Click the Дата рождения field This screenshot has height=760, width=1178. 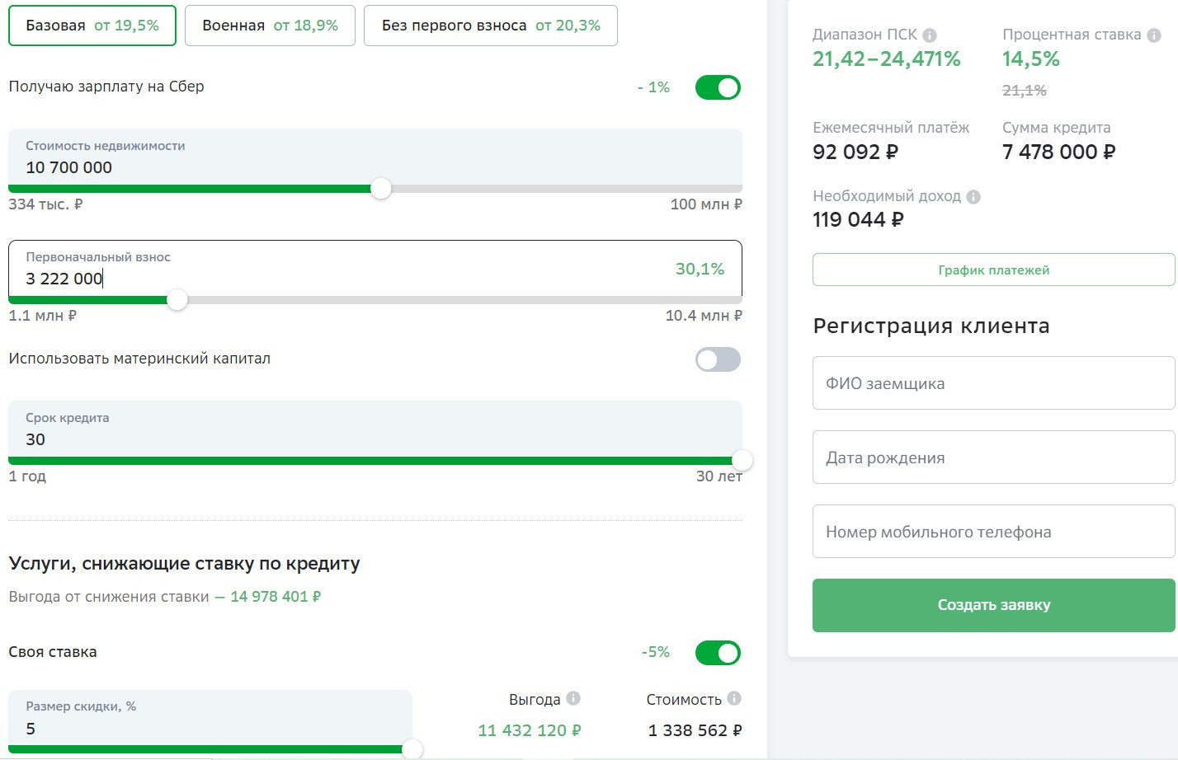pos(993,457)
